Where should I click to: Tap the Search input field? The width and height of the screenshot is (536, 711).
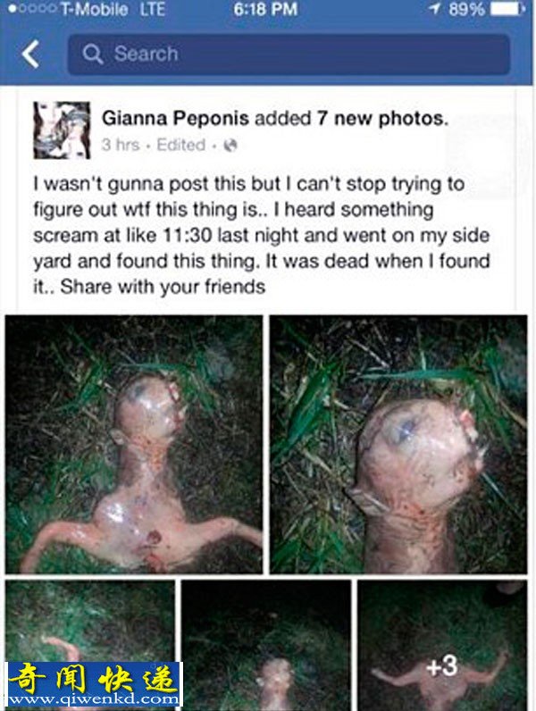click(x=289, y=54)
